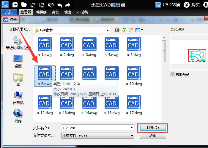This screenshot has width=208, height=148.
Task: Click the Undo arrow icon
Action: coord(59,5)
